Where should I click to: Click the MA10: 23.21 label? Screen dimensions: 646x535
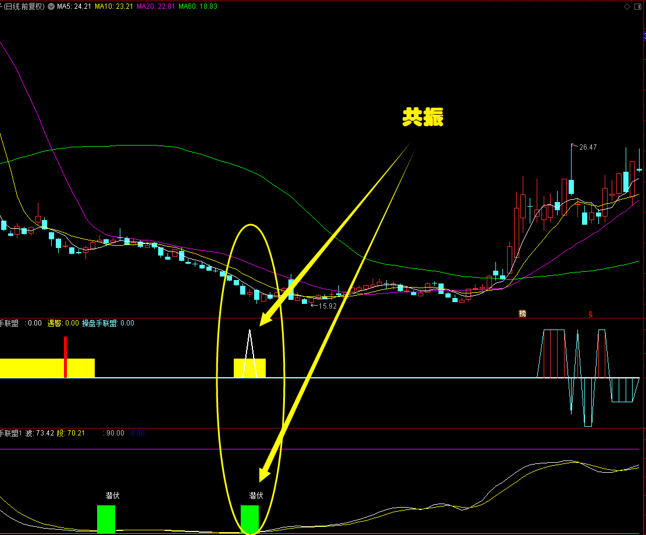click(114, 6)
